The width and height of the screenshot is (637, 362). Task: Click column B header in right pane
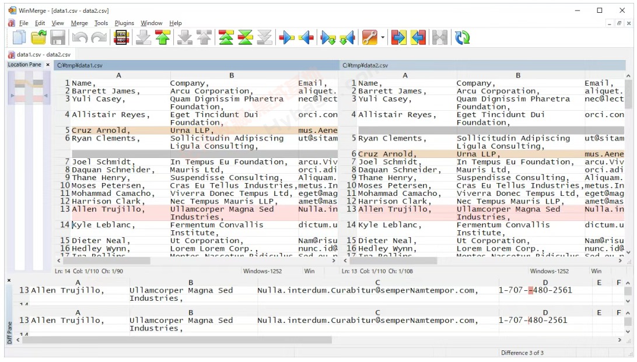pyautogui.click(x=518, y=75)
